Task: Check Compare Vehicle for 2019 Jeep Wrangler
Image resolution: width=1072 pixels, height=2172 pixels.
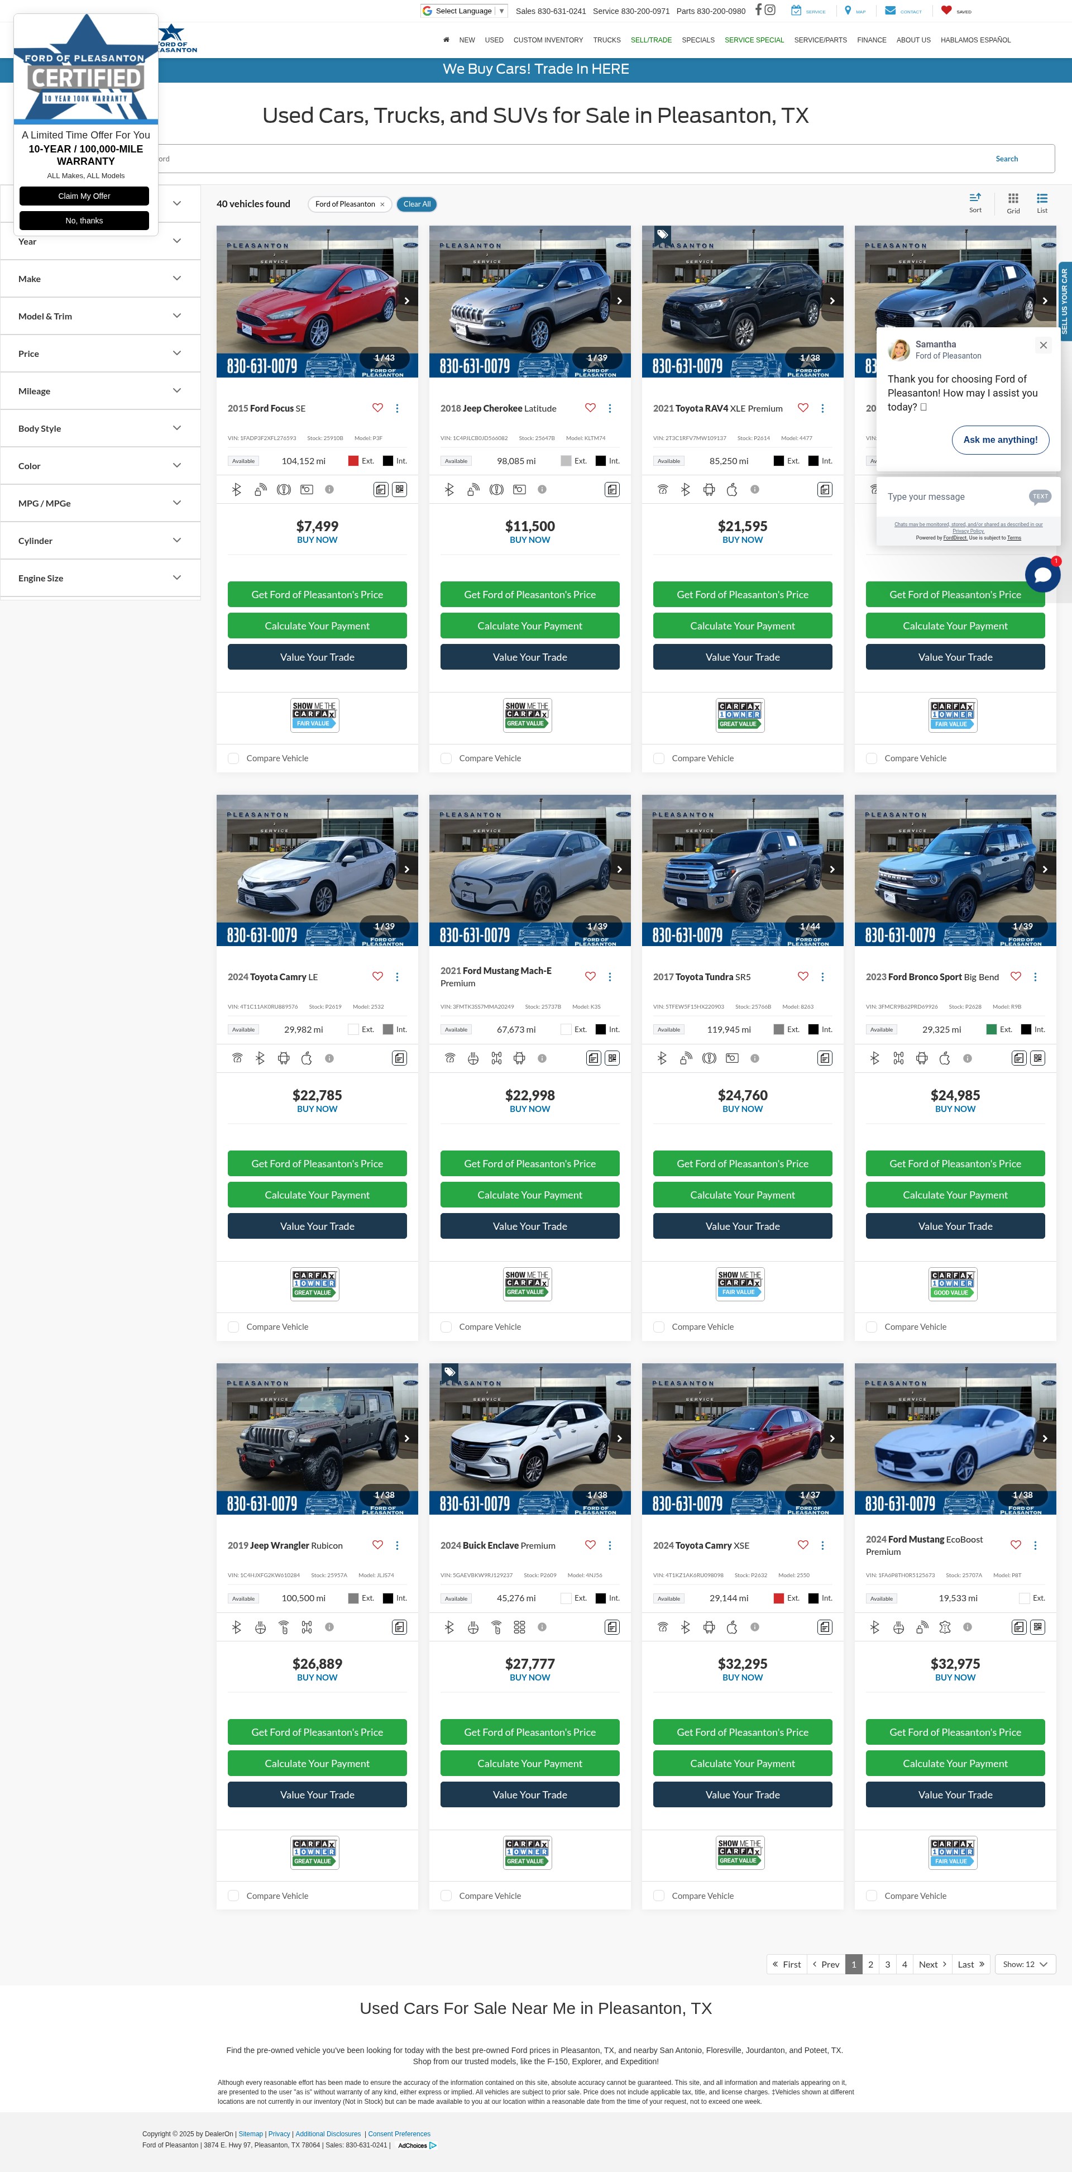Action: pyautogui.click(x=233, y=1896)
